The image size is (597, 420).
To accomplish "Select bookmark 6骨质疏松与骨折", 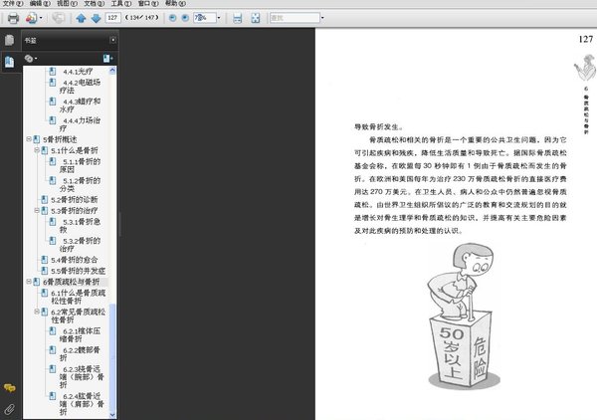I will [x=72, y=282].
